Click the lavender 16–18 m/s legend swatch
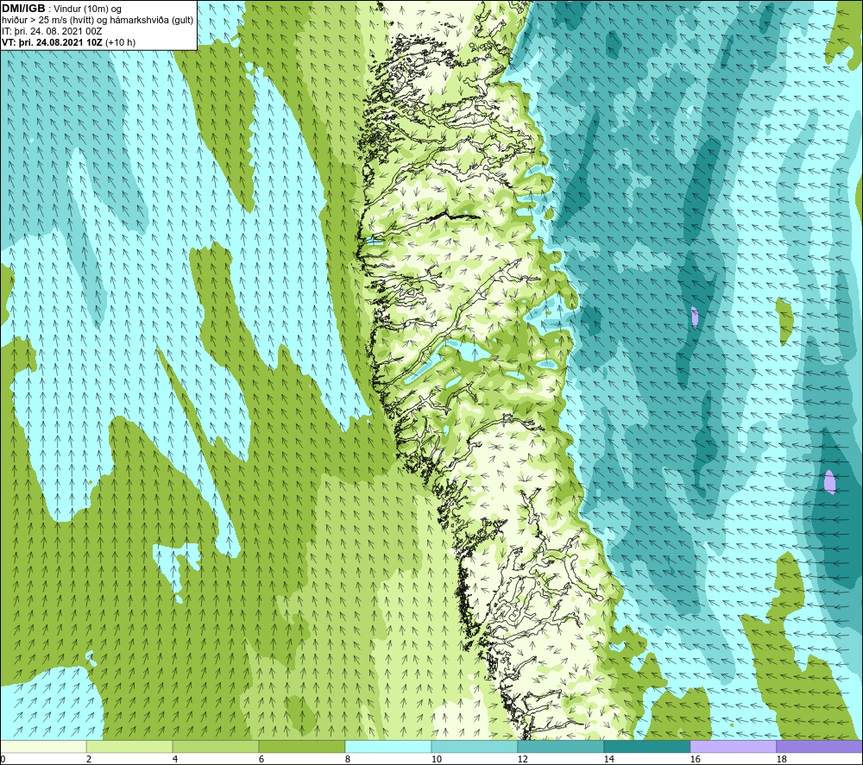Screen dimensions: 863x765 [x=733, y=746]
